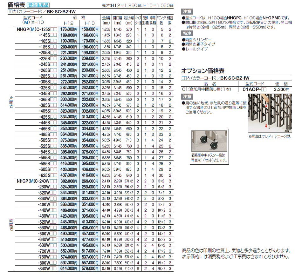Click the 受注生産品 badge beside the title

[38, 5]
